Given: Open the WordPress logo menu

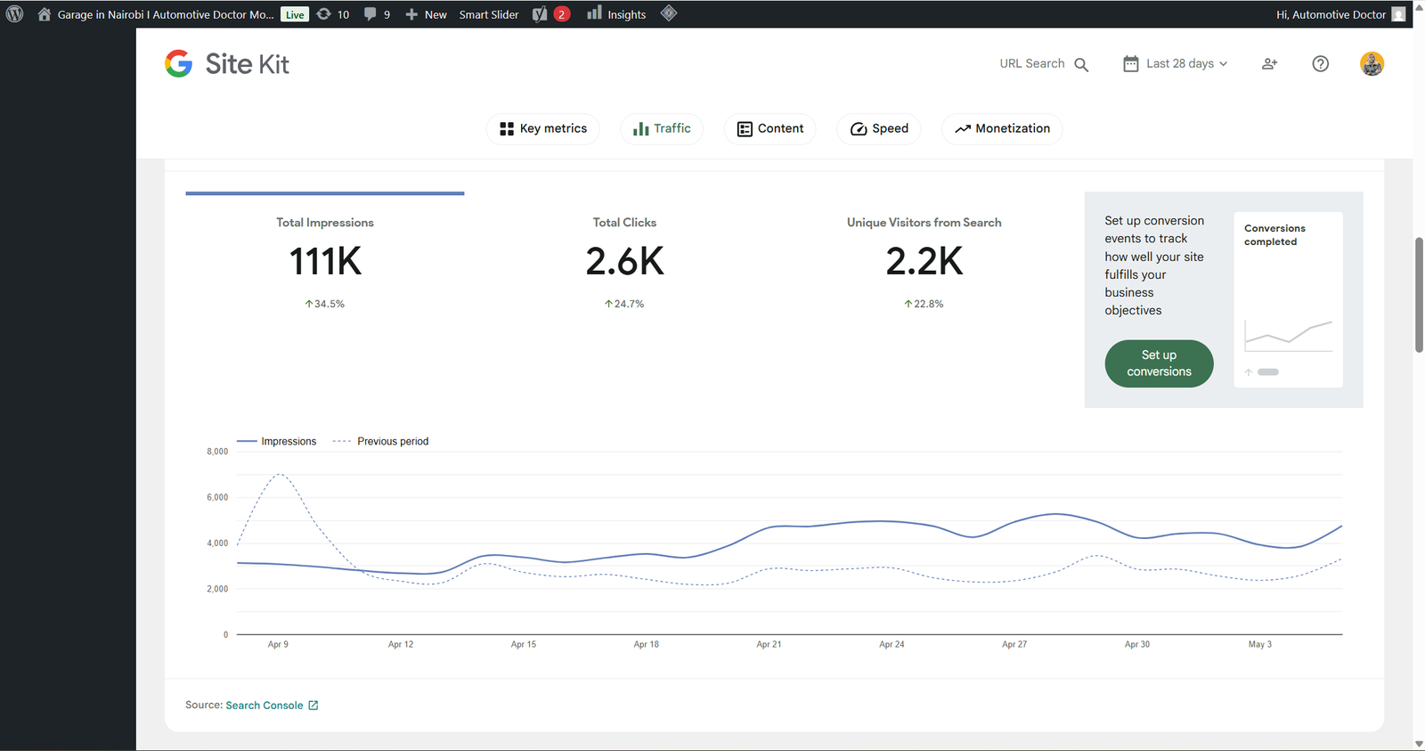Looking at the screenshot, I should pyautogui.click(x=14, y=14).
